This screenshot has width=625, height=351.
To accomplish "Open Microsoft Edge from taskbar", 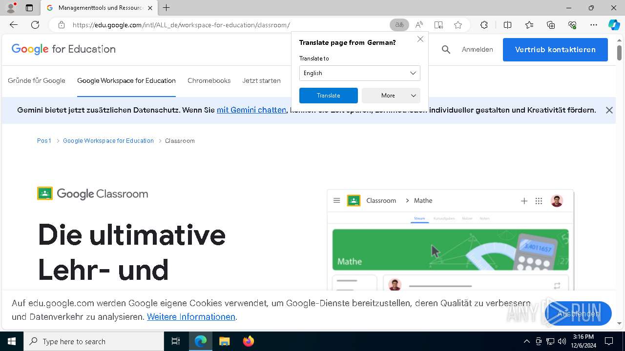I will (201, 341).
